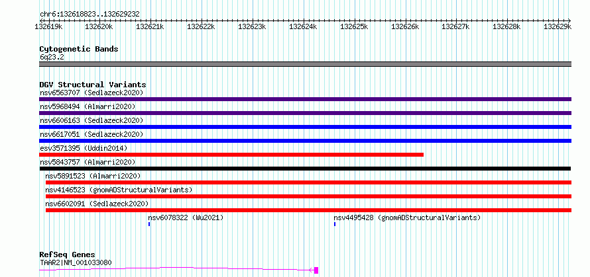The width and height of the screenshot is (590, 277).
Task: Click the magenta TAAR2 exon block
Action: pos(316,270)
